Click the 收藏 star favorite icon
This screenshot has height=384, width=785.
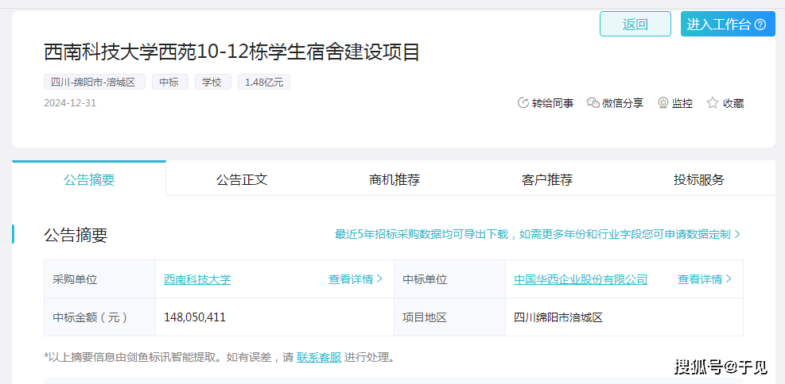click(713, 103)
